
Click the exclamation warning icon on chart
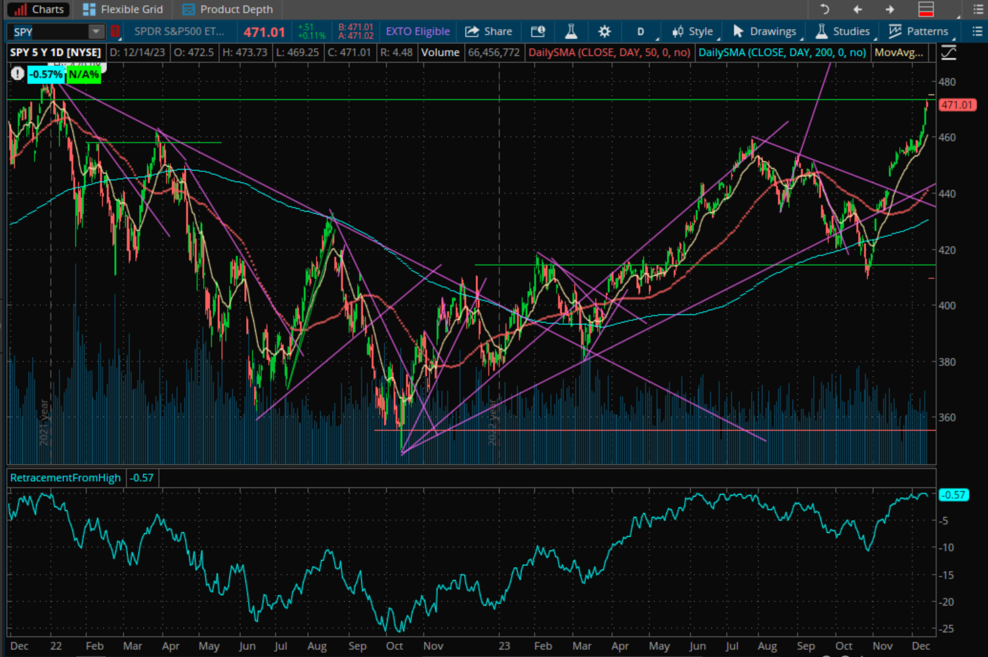(x=17, y=74)
